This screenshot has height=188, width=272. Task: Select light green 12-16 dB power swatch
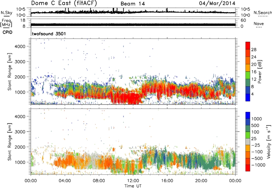click(x=248, y=75)
